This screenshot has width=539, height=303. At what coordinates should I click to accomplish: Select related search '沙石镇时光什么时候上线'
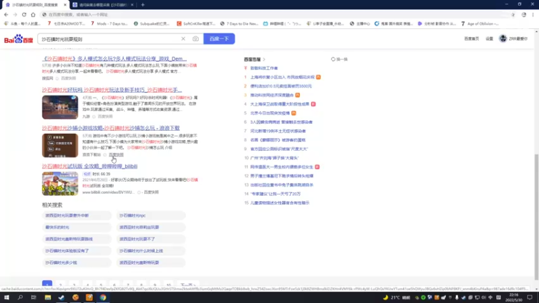coord(150,250)
